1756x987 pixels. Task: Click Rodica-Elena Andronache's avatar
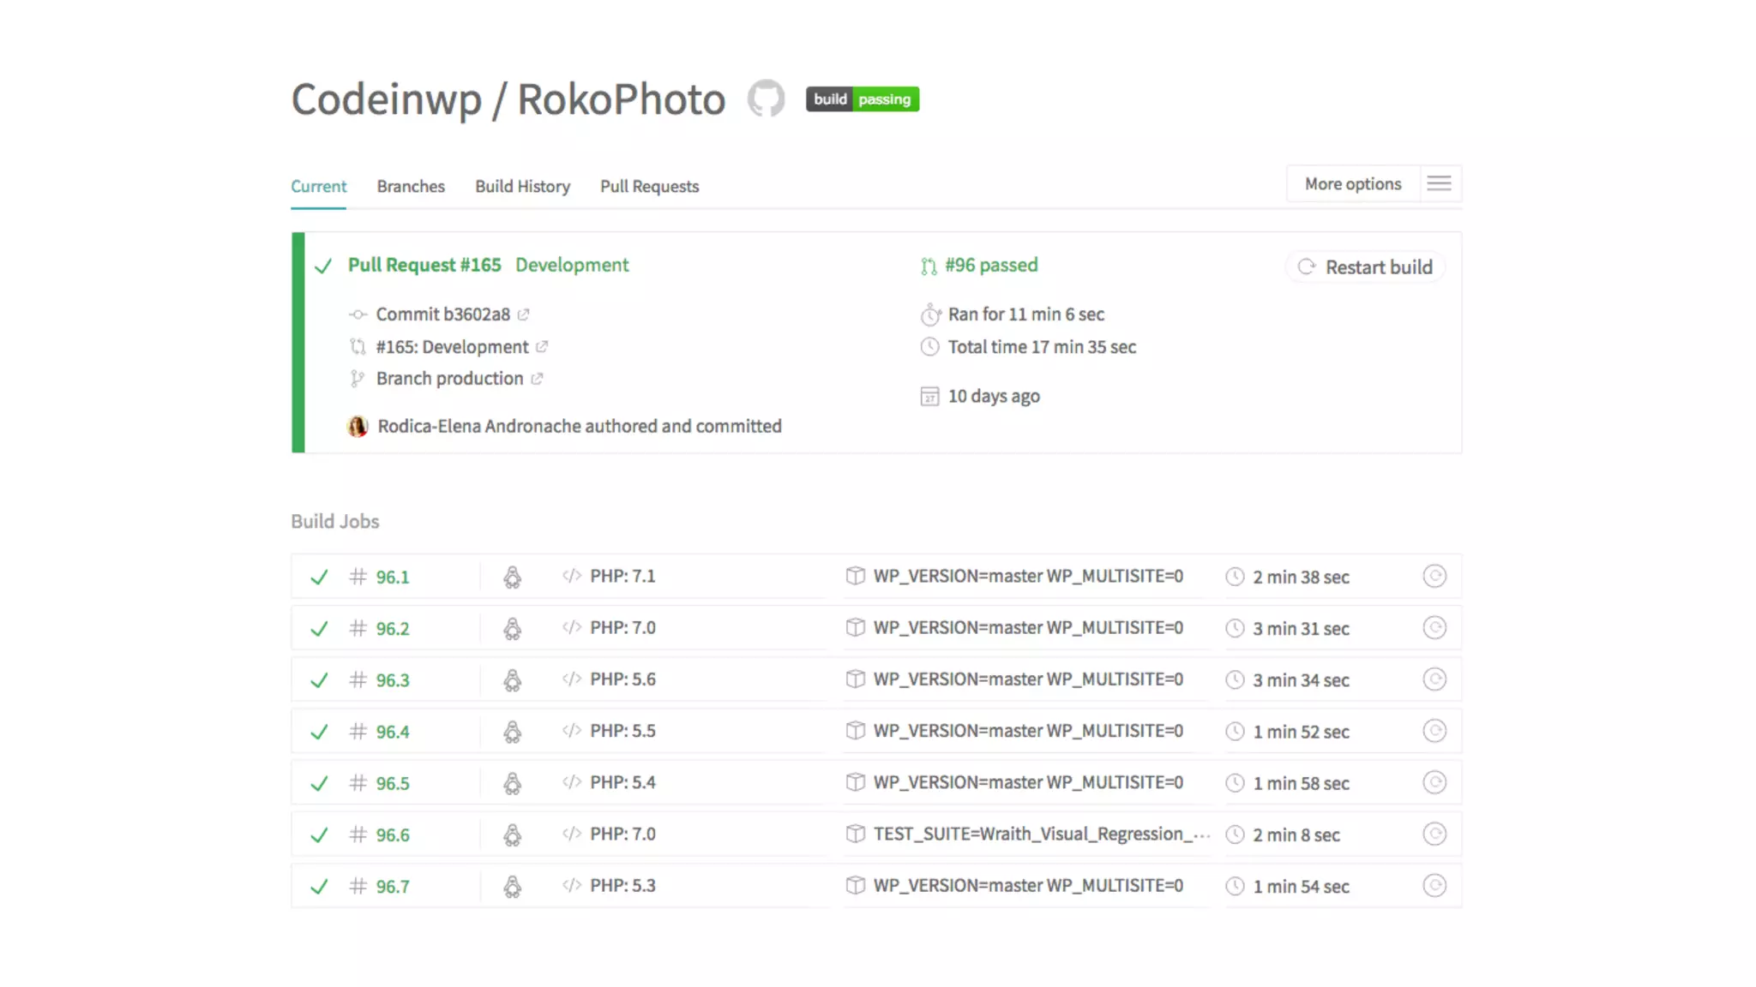(x=358, y=426)
